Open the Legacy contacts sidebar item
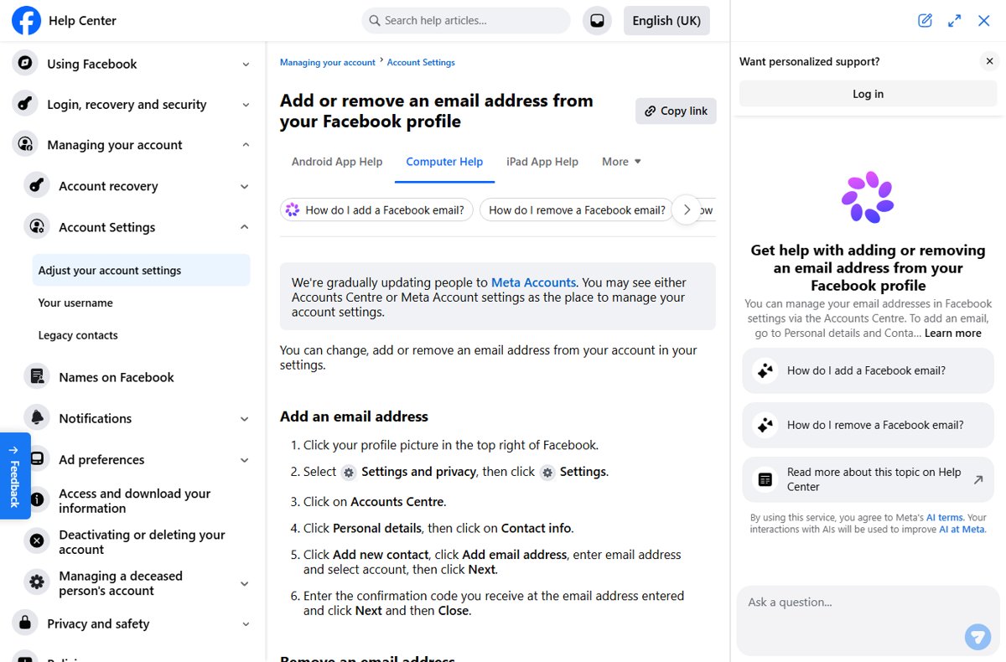1006x662 pixels. pos(141,335)
